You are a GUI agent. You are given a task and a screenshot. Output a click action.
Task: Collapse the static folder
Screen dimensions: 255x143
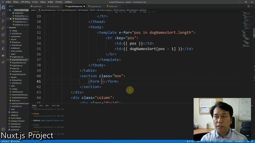tap(13, 86)
